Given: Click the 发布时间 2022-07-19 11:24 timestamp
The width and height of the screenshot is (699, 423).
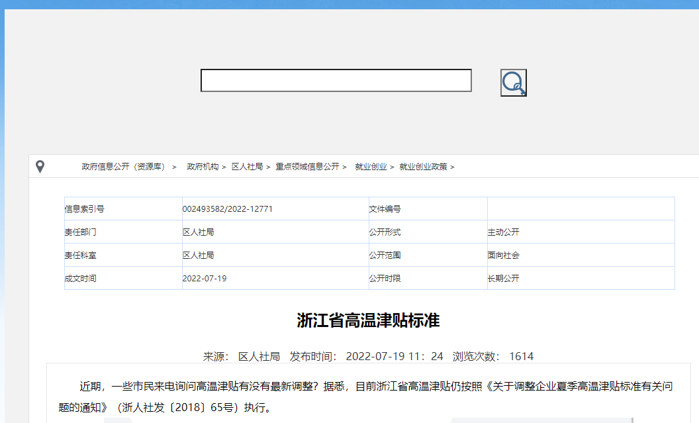Looking at the screenshot, I should (x=395, y=357).
